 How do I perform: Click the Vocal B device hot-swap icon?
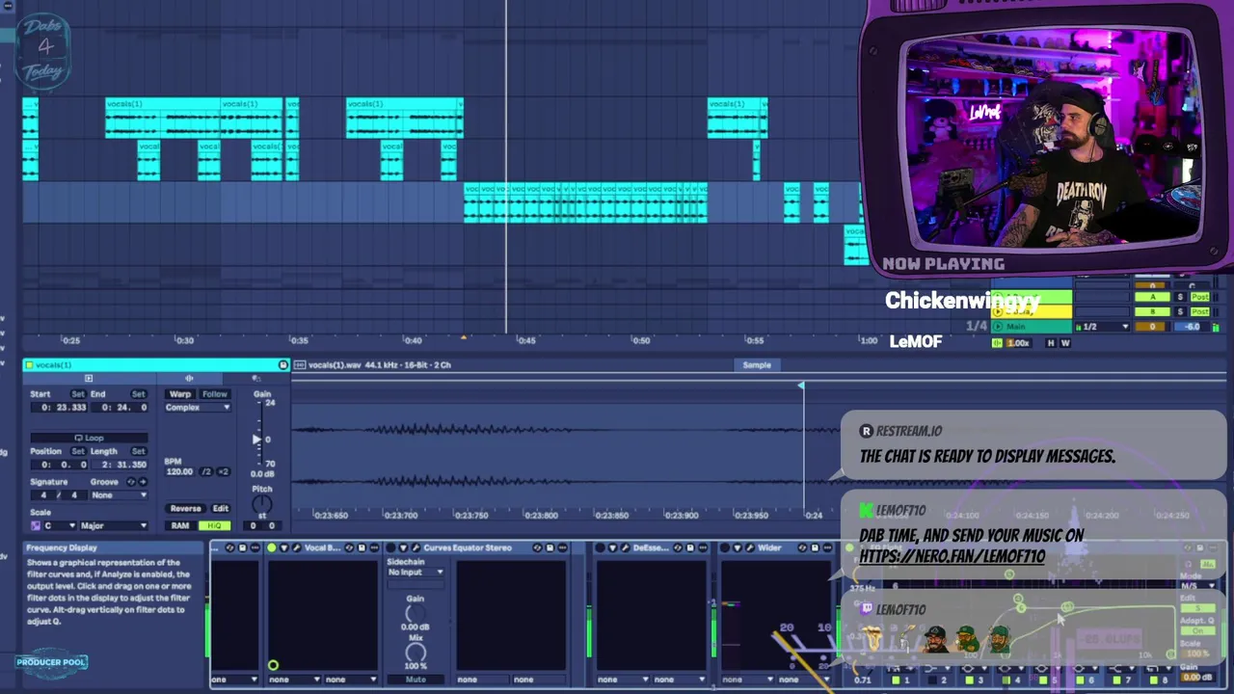[x=349, y=548]
